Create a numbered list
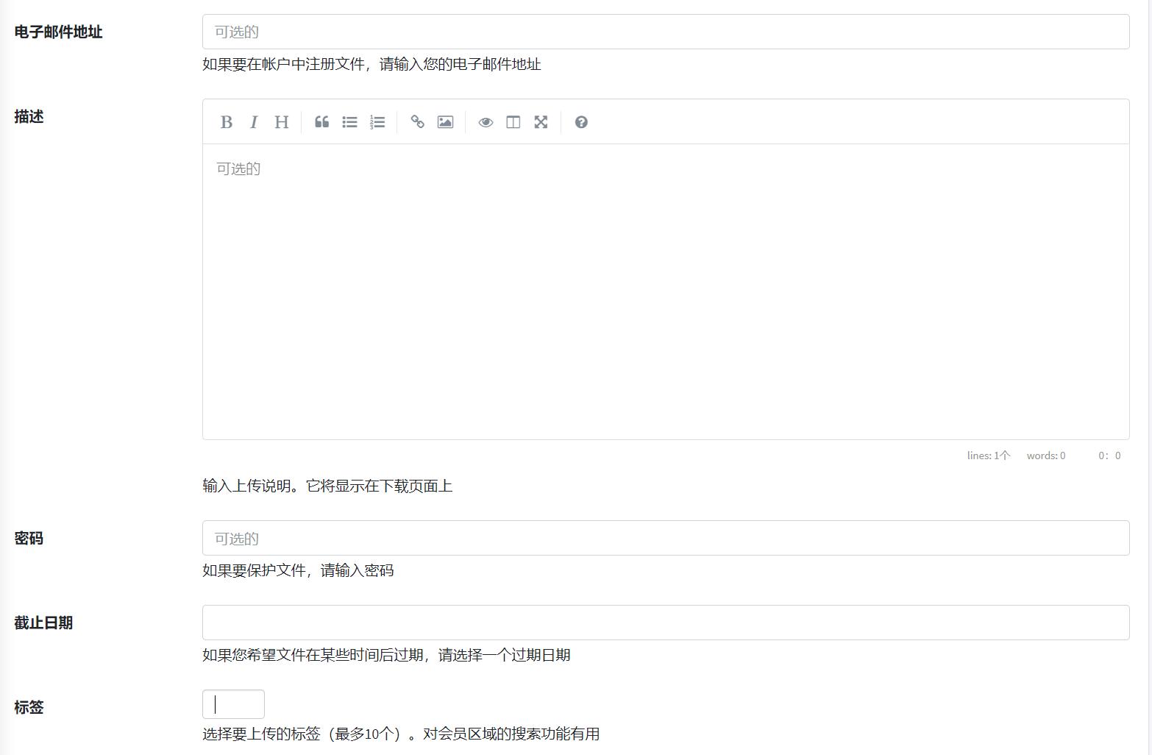The height and width of the screenshot is (755, 1152). point(377,122)
